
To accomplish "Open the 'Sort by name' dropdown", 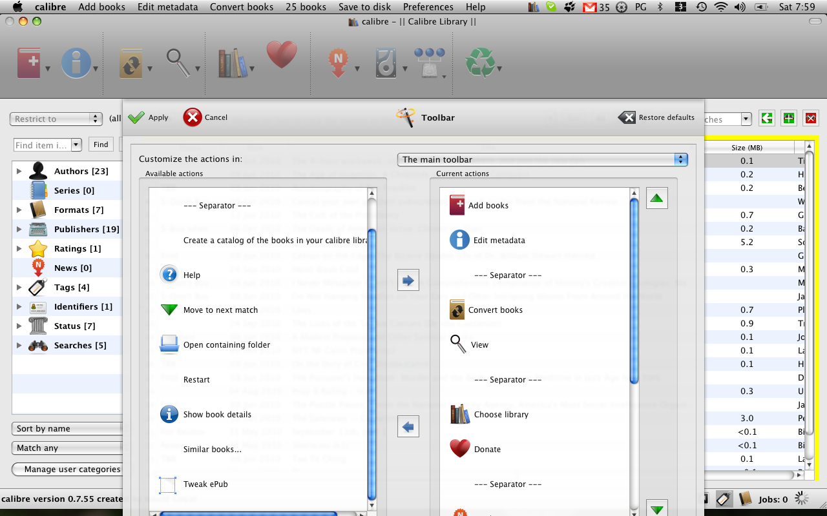I will tap(67, 428).
